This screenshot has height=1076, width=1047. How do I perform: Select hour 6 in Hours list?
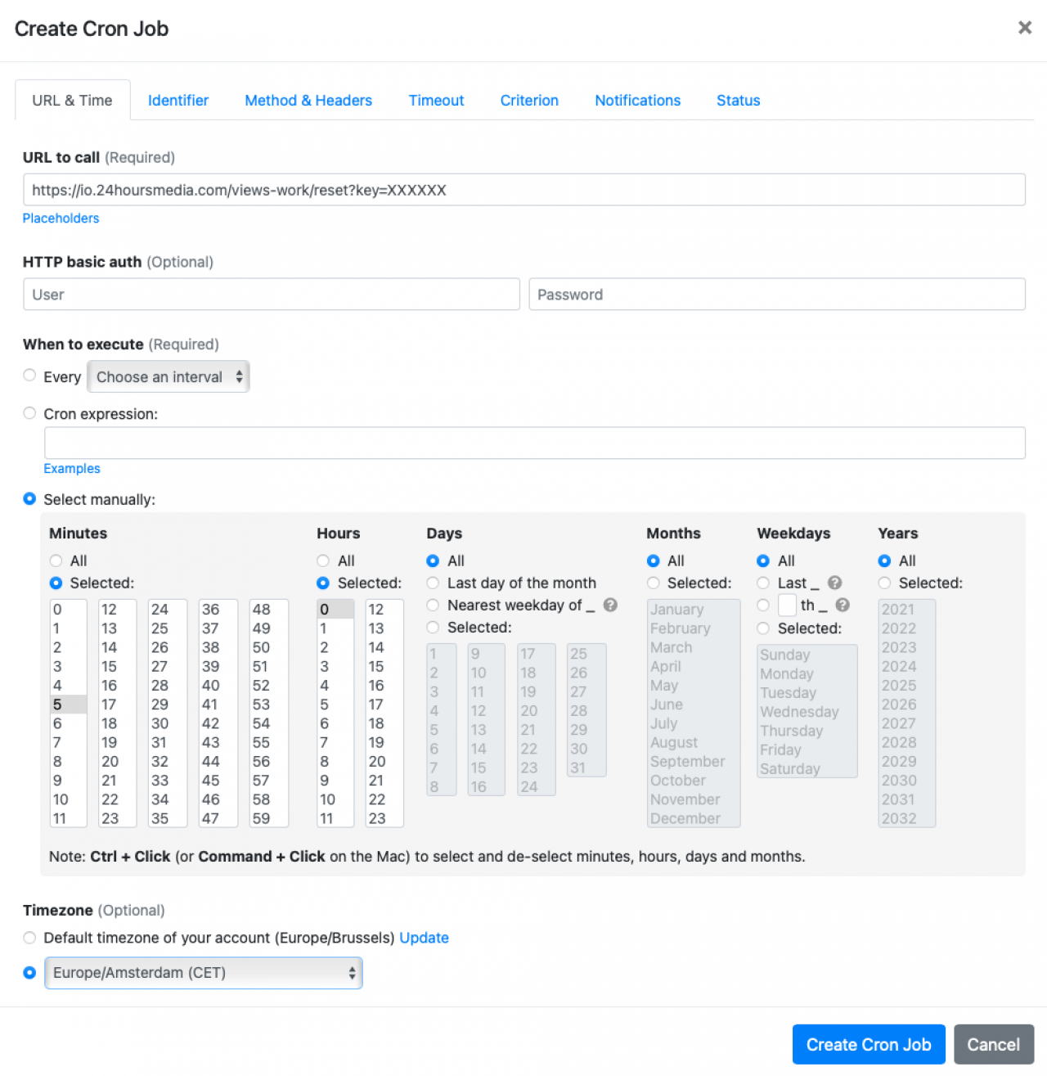(x=335, y=723)
